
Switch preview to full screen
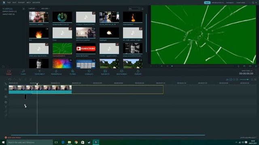pos(256,66)
